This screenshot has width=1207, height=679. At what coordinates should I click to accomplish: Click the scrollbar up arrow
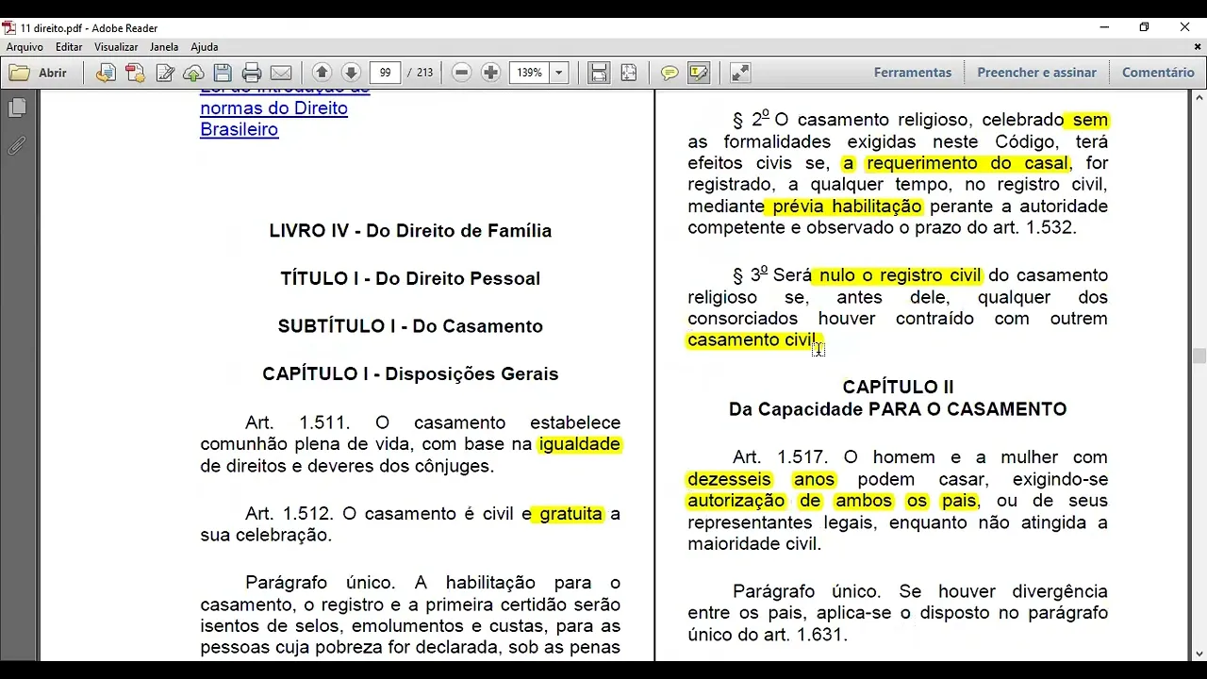coord(1199,96)
